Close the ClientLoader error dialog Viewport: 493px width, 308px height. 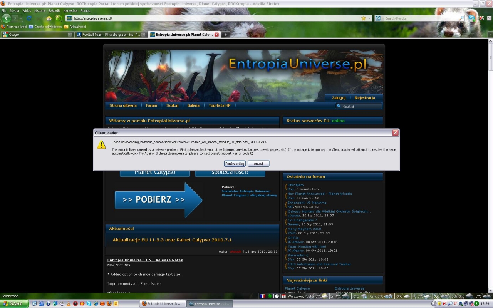395,133
